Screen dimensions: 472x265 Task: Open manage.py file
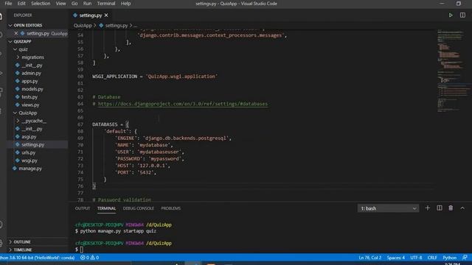coord(30,169)
